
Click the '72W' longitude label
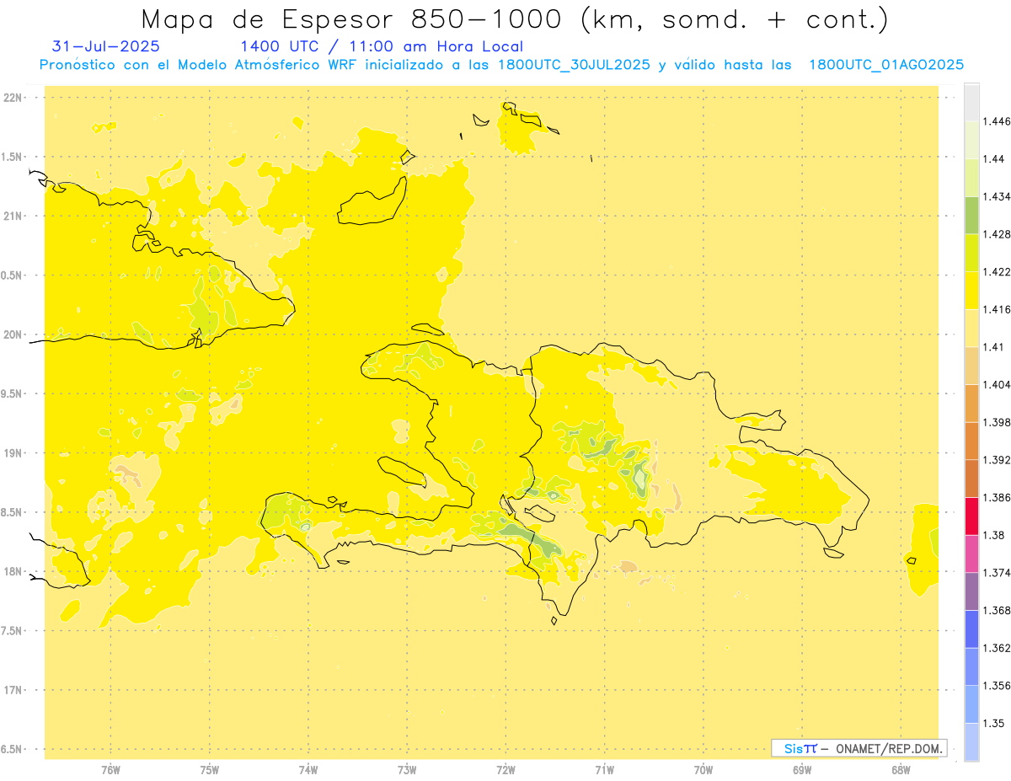505,770
